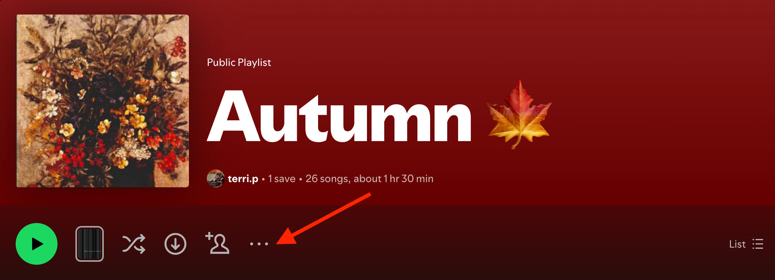Image resolution: width=775 pixels, height=280 pixels.
Task: Open the floral playlist cover art
Action: (103, 101)
